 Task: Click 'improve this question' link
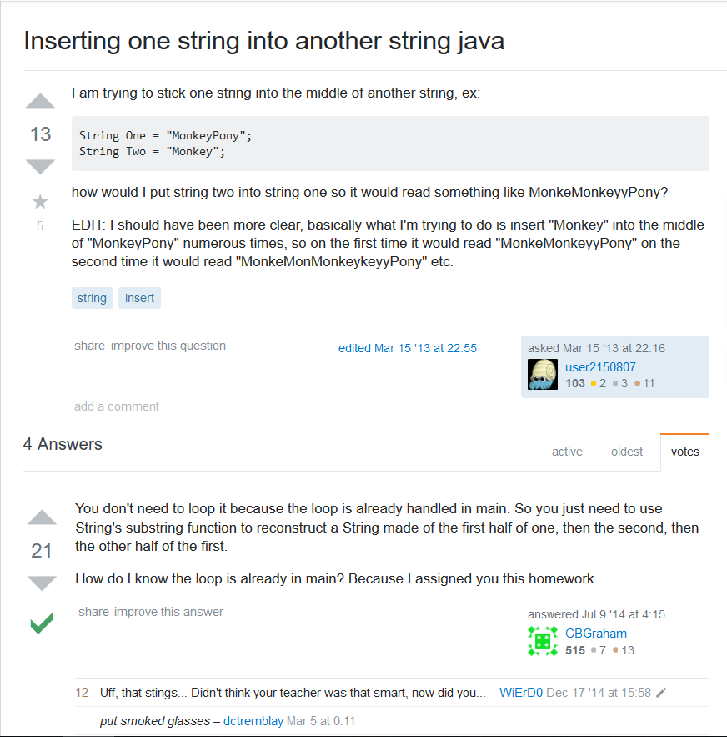[x=168, y=346]
